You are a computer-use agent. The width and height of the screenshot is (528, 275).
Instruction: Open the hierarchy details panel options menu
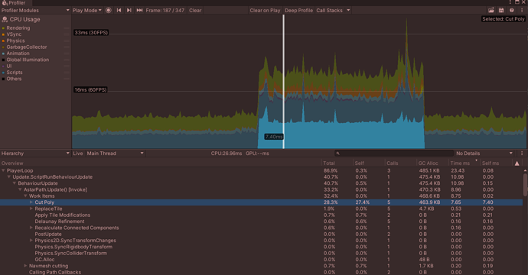(x=522, y=154)
